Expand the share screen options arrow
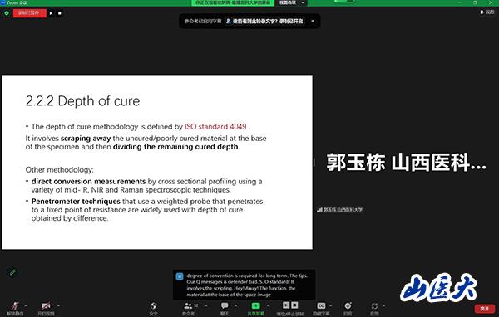Screen dimensions: 499x317 point(269,305)
